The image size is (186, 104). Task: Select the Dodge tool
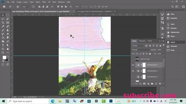[3, 42]
